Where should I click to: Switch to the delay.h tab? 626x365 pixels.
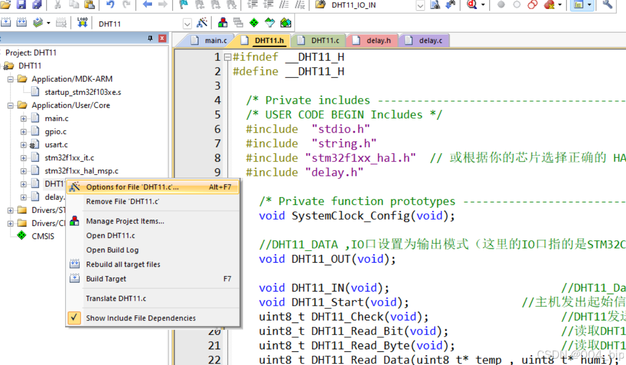click(x=372, y=40)
